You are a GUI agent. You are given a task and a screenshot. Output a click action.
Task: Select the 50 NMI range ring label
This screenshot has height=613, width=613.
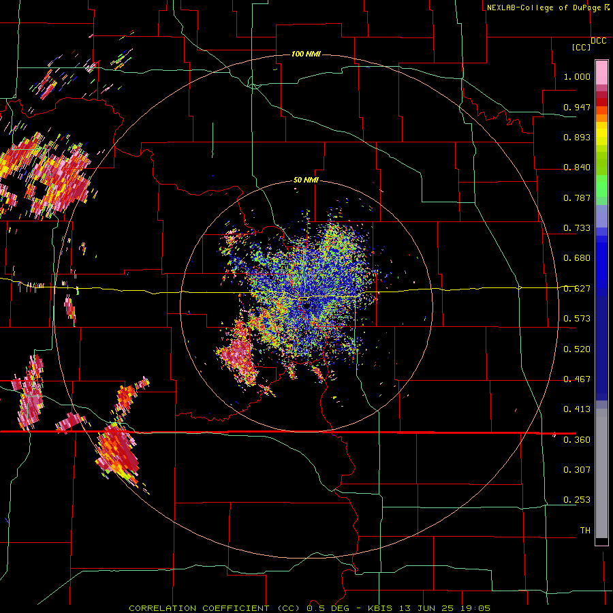(x=306, y=180)
